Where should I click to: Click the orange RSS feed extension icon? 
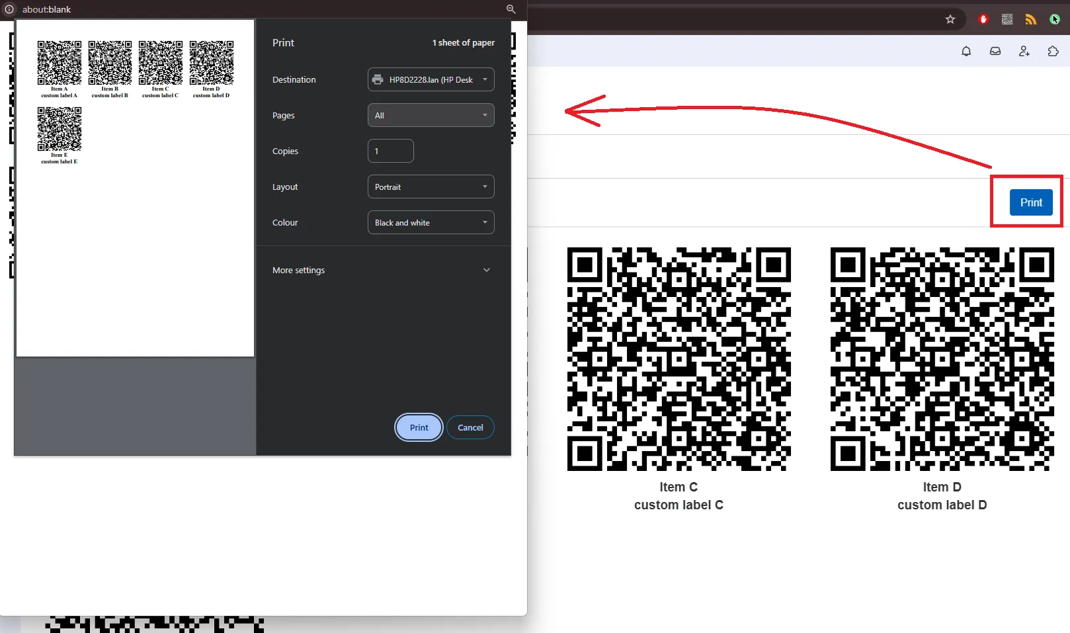[1030, 19]
